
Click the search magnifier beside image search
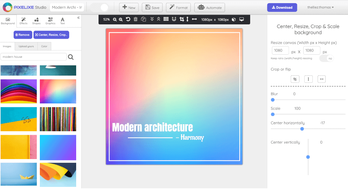click(71, 57)
